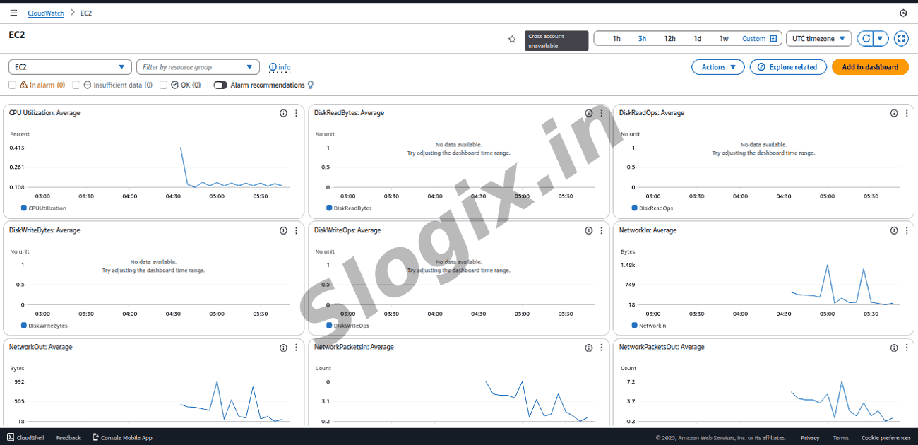Click Add to dashboard button

tap(870, 67)
